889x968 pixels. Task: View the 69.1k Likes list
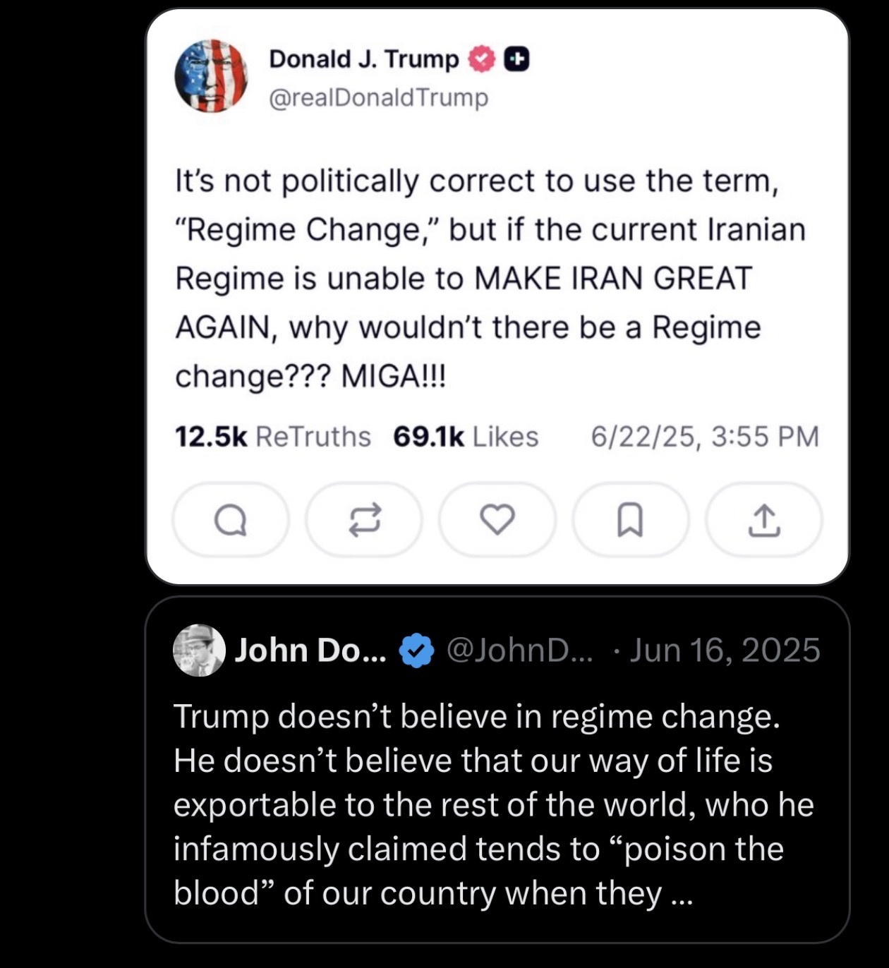(x=466, y=437)
